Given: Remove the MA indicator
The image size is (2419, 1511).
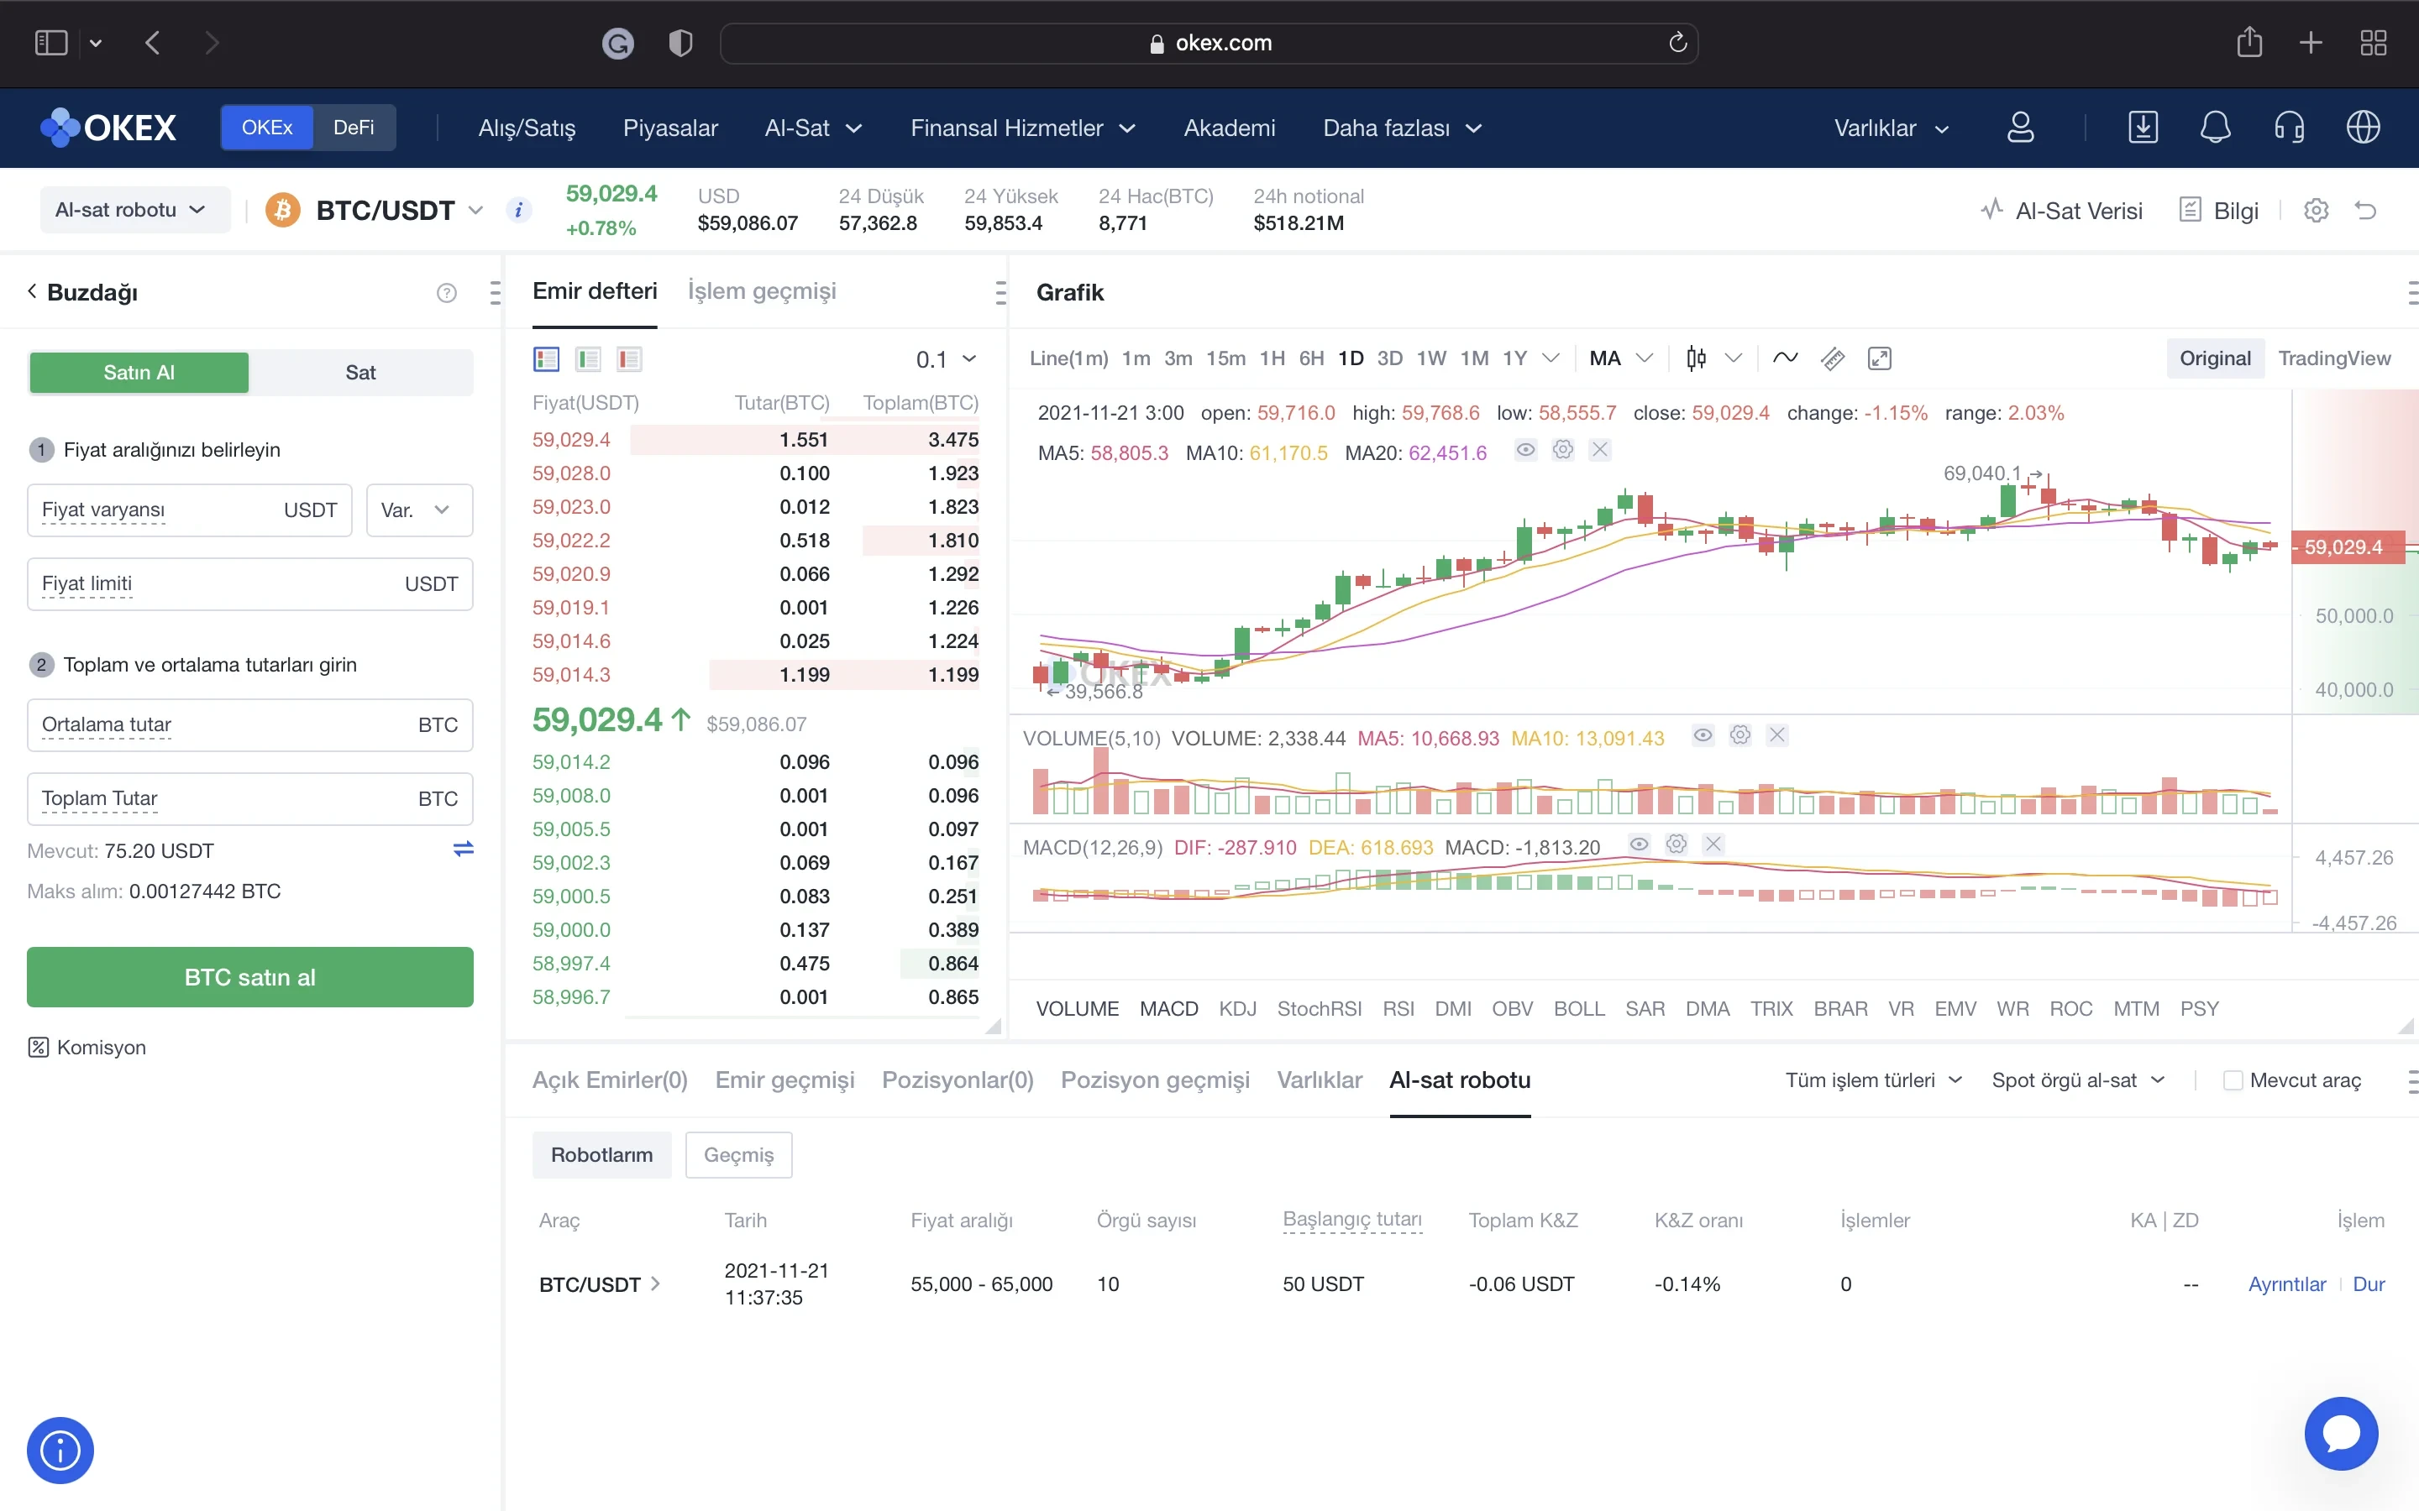Looking at the screenshot, I should pos(1600,450).
